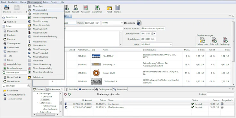Click the Neu erzeugen sidebar header

click(x=15, y=73)
